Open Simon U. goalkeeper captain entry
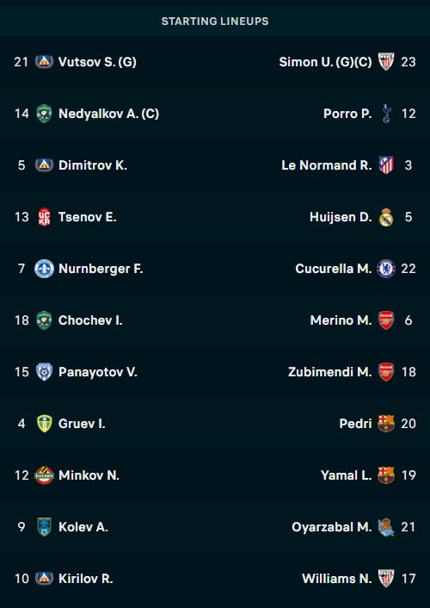This screenshot has height=608, width=430. [325, 62]
